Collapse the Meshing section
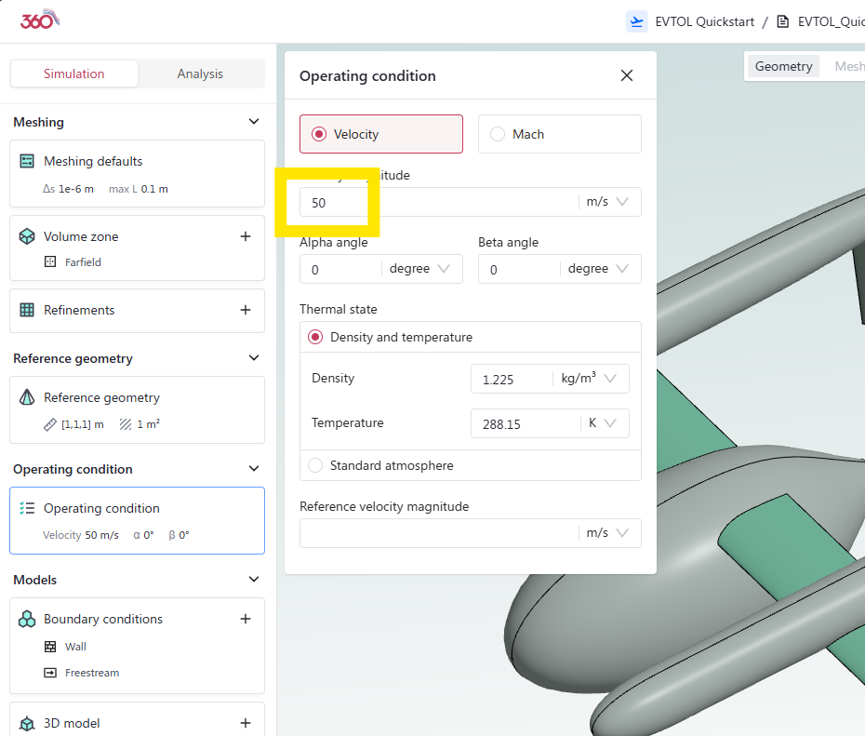Screen dimensions: 865x736 pyautogui.click(x=254, y=122)
